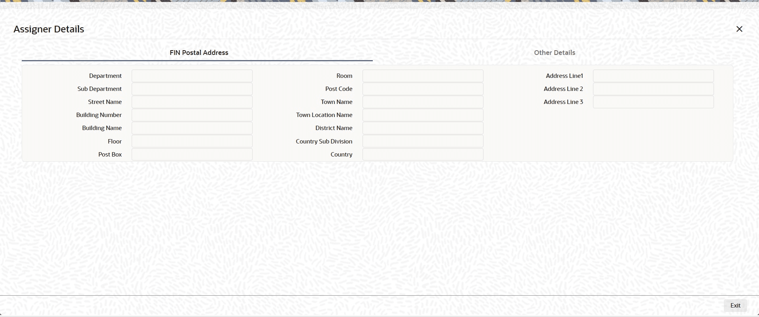Select the Building Name text box
The height and width of the screenshot is (317, 759).
[x=192, y=128]
